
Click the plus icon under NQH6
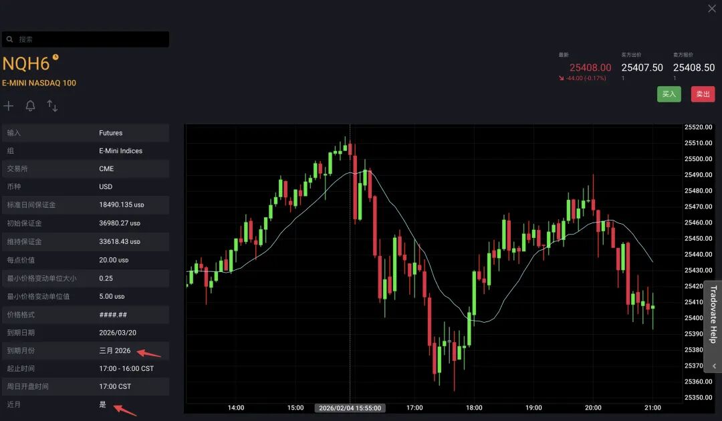[8, 106]
